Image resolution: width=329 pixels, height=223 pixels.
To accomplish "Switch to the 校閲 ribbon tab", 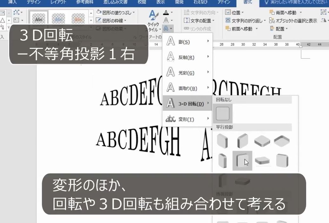I will coord(142,2).
